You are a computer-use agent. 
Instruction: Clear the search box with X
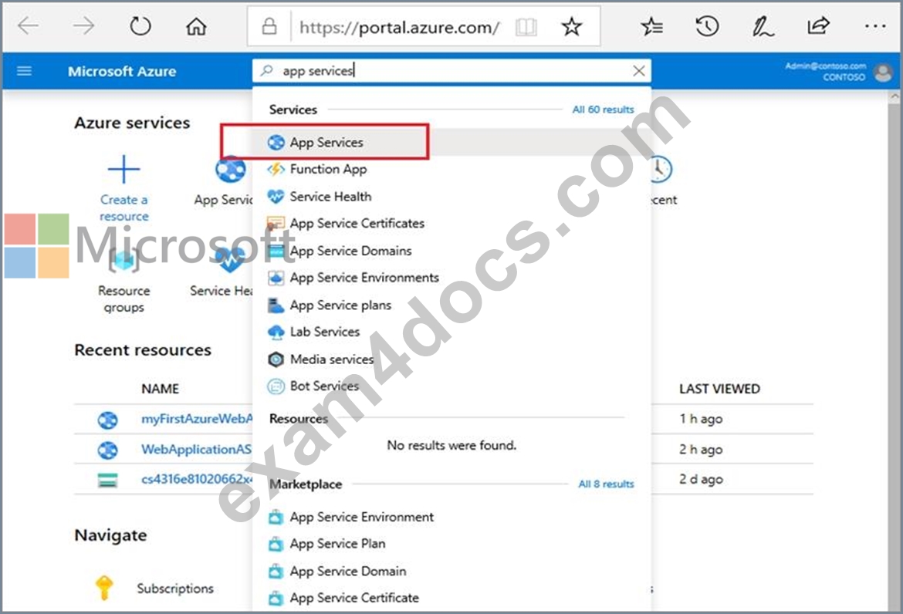point(639,71)
